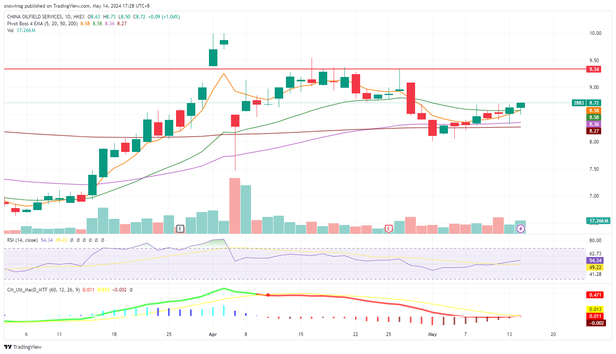Click the open value 'O8.63' in the legend
616x354 pixels.
pos(94,17)
